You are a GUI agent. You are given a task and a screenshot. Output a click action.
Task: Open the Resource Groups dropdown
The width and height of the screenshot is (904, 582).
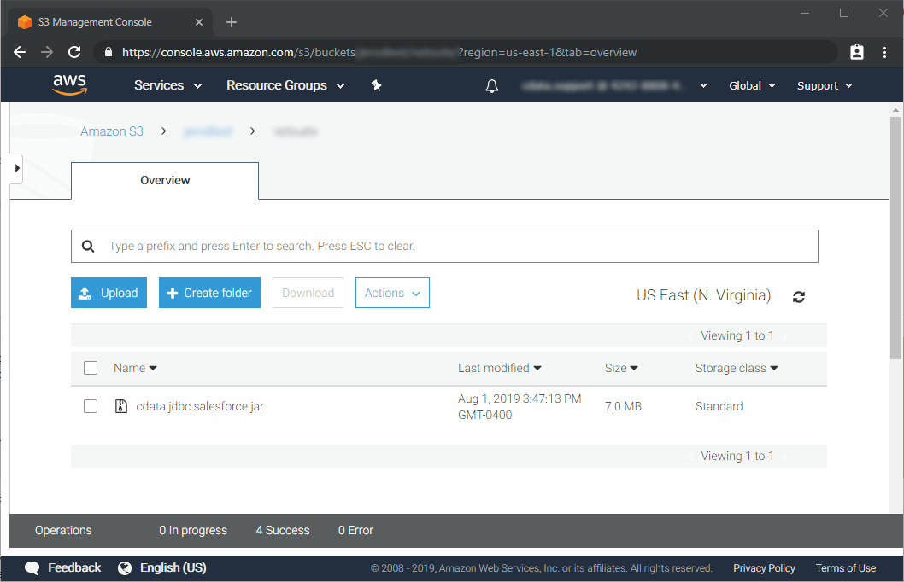(285, 85)
